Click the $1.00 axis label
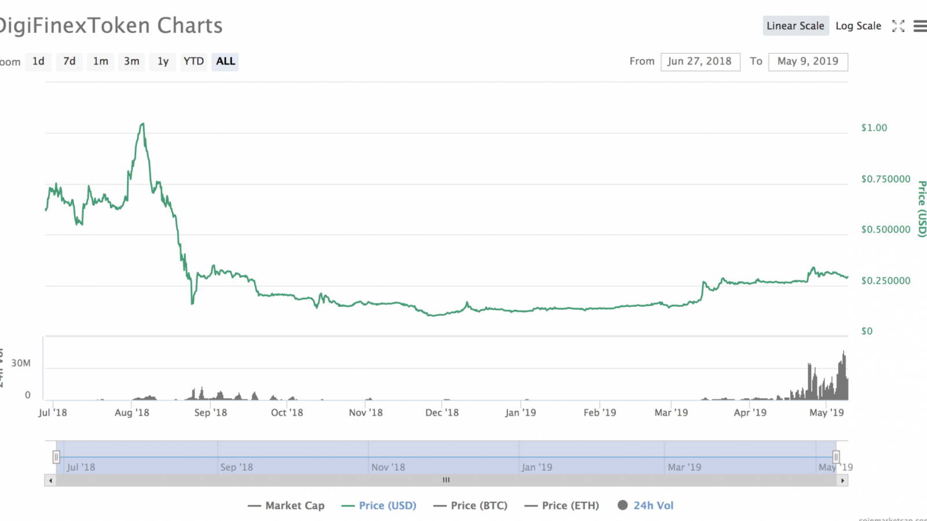This screenshot has height=521, width=927. [x=874, y=128]
